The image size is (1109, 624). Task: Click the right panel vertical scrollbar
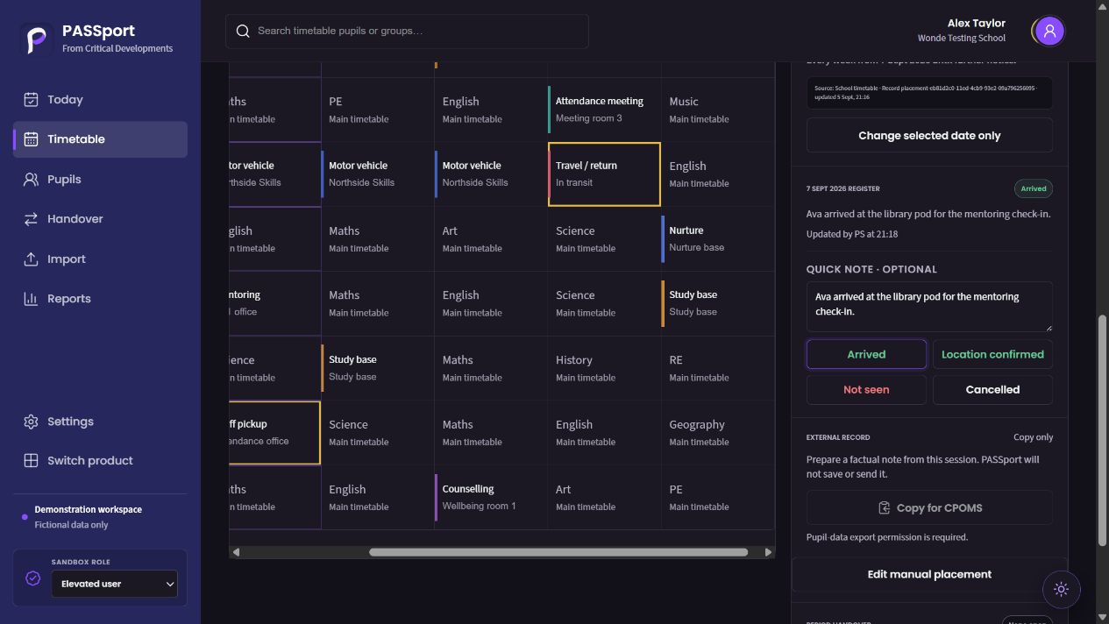tap(1103, 429)
